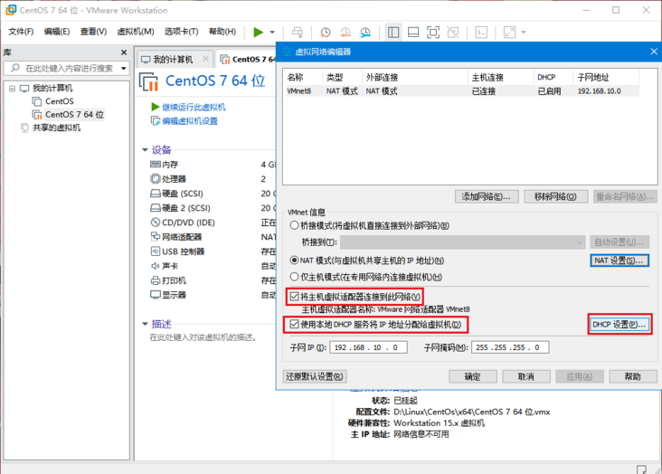The image size is (662, 474).
Task: Close the library panel with the X
Action: [x=124, y=52]
